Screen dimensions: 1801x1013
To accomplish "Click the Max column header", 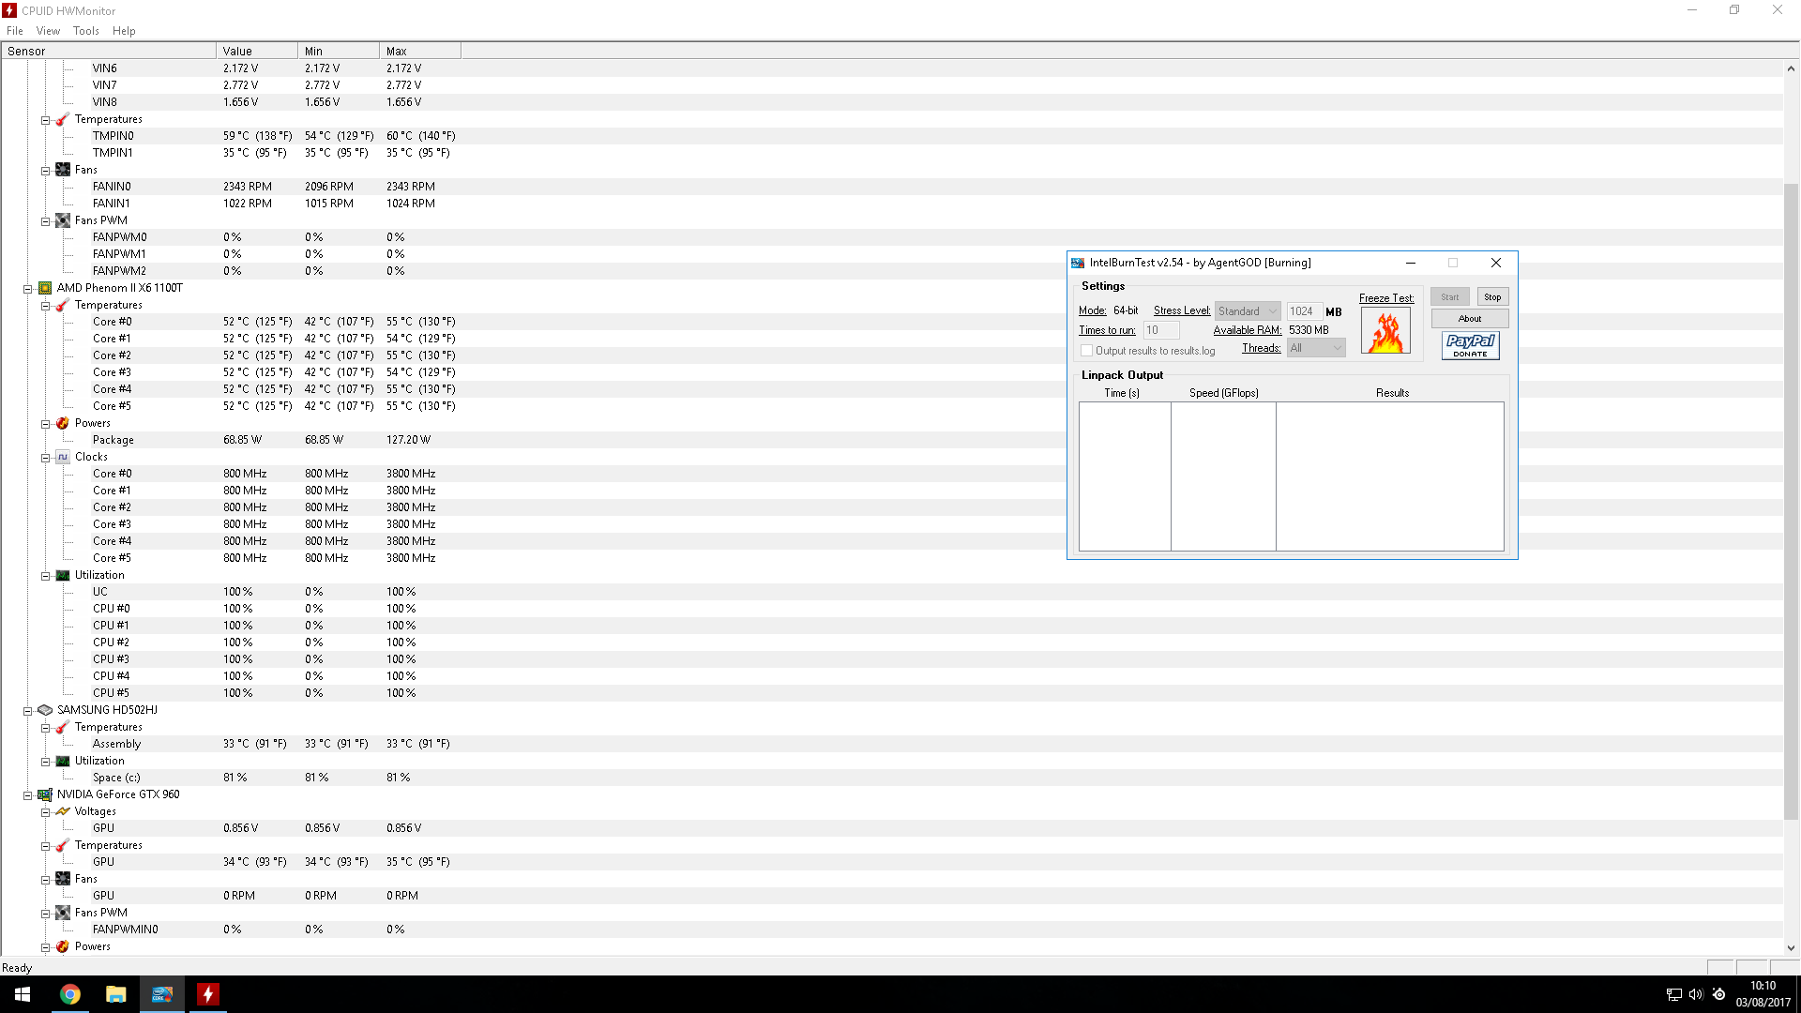I will pyautogui.click(x=420, y=52).
